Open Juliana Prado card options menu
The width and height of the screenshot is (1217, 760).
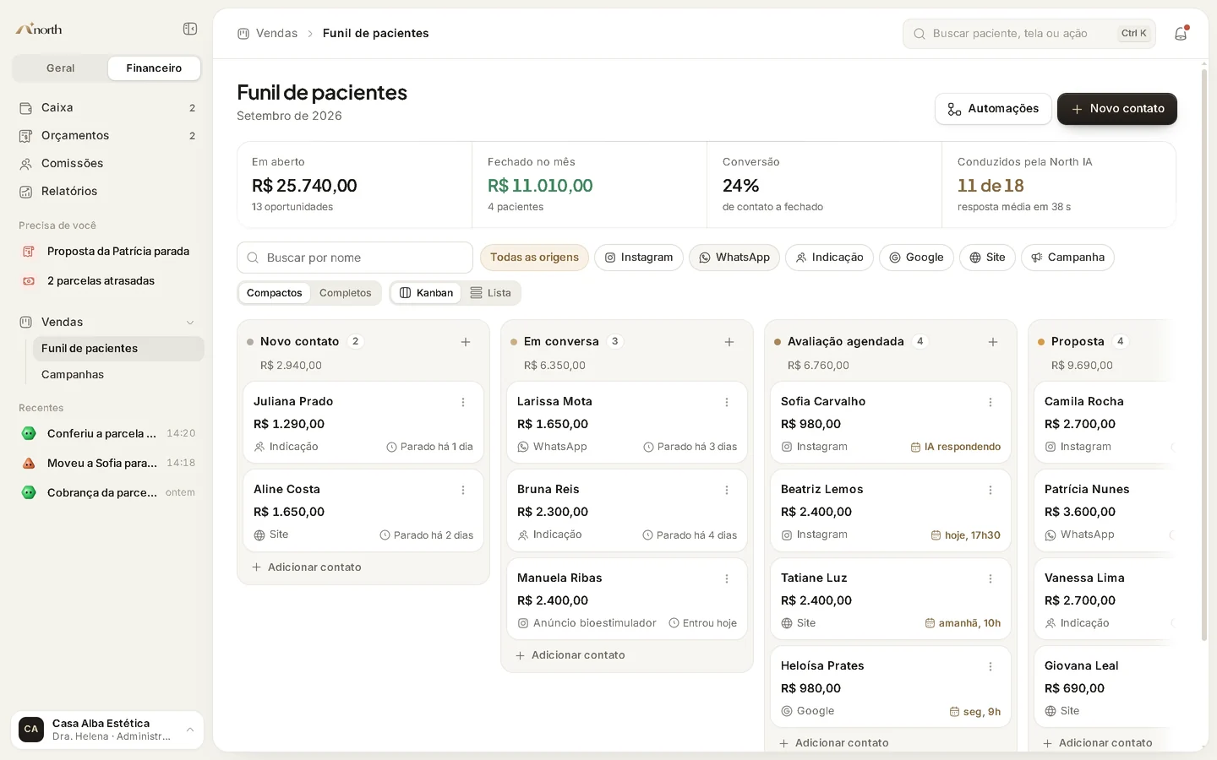pos(463,402)
